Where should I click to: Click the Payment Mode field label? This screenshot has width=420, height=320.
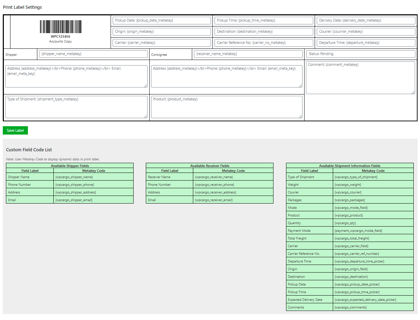coord(299,231)
